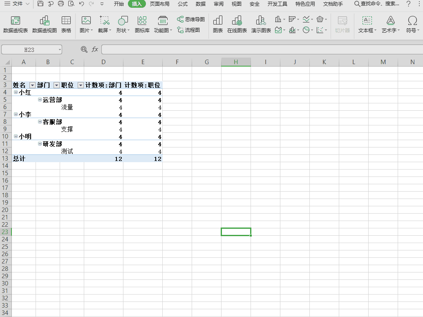Screen dimensions: 423x317
Task: Collapse the 小李 group
Action: (x=16, y=114)
